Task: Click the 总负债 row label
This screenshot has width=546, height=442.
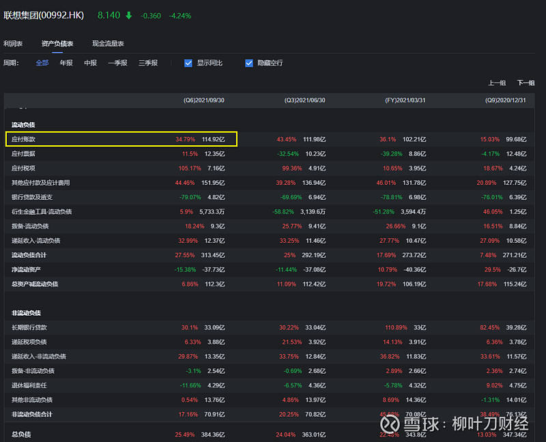Action: (21, 434)
